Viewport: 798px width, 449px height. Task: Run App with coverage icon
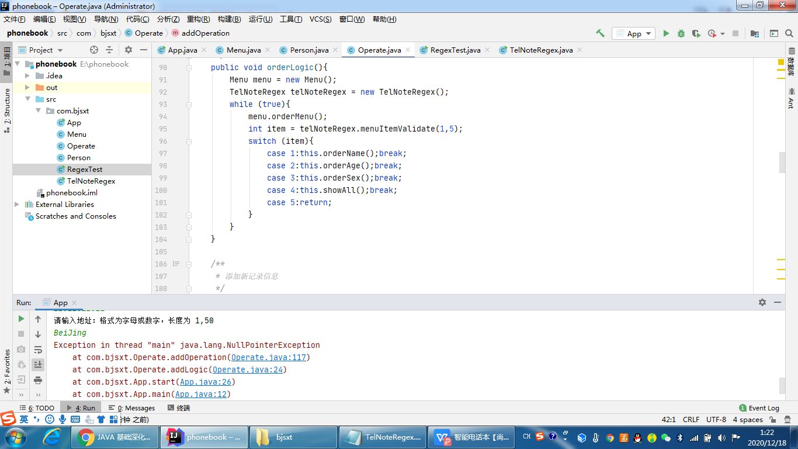696,33
